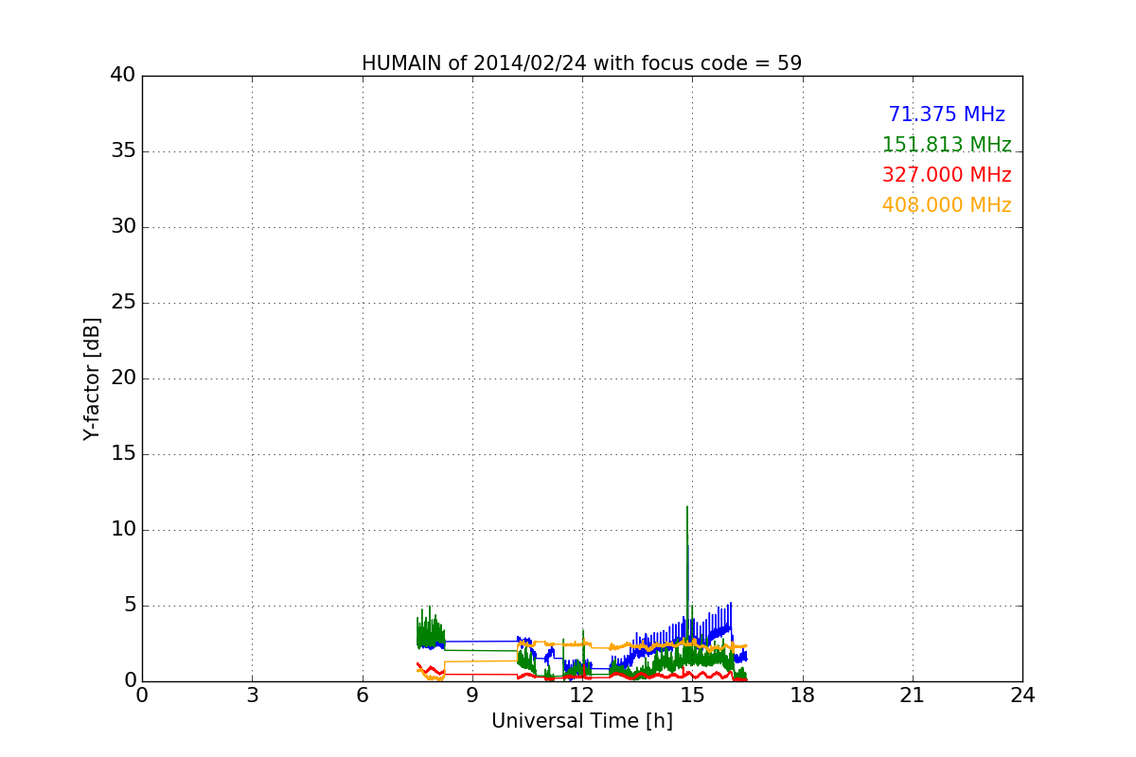This screenshot has width=1136, height=757.
Task: Click the x-axis tick label 12
Action: [582, 695]
